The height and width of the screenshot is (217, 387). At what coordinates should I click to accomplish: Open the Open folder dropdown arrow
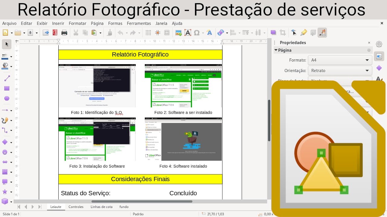click(24, 33)
